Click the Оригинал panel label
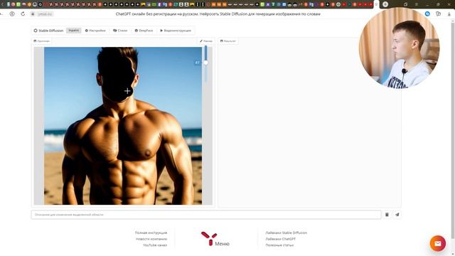This screenshot has height=256, width=455. click(x=42, y=41)
